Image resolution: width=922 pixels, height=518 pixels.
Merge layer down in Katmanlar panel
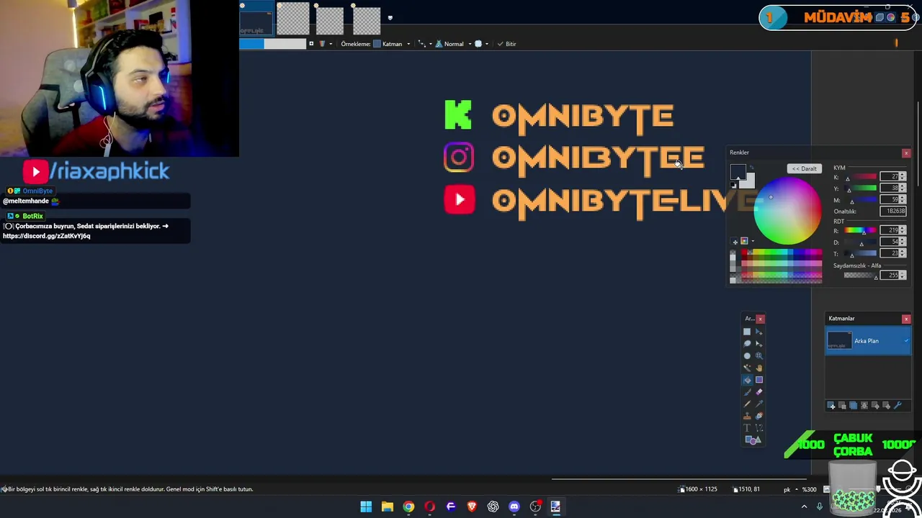point(864,406)
